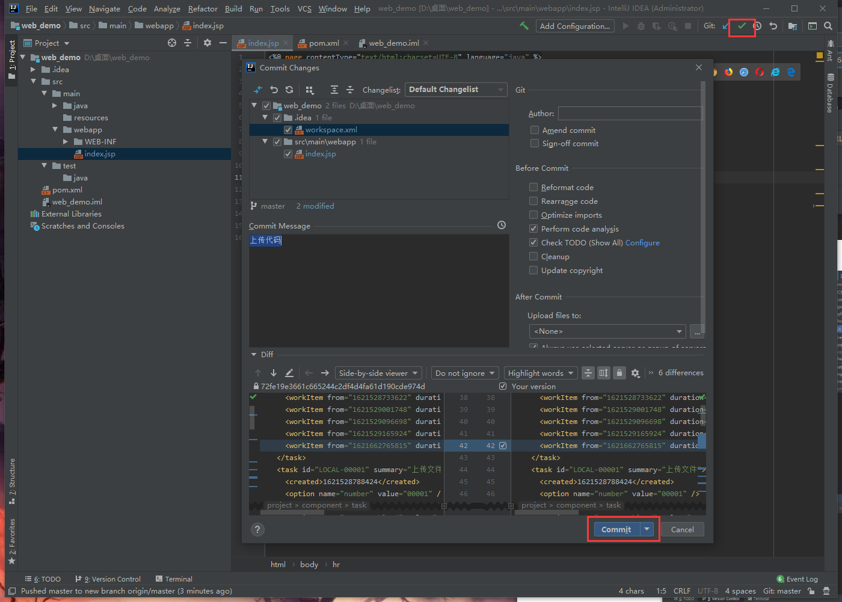Open the Group By icon in Commit toolbar
Screen dimensions: 842x602
coord(310,90)
